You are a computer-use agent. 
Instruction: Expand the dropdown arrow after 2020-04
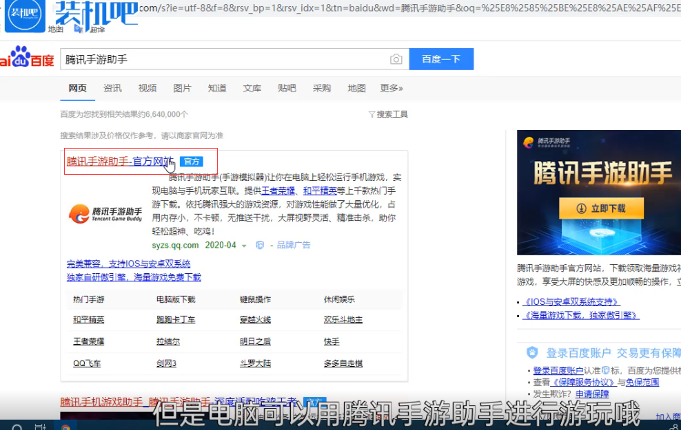pos(244,246)
